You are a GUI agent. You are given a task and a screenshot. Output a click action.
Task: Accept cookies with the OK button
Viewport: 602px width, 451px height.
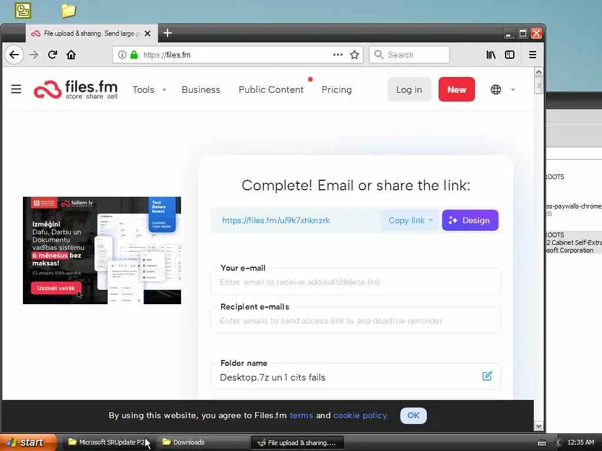point(413,415)
